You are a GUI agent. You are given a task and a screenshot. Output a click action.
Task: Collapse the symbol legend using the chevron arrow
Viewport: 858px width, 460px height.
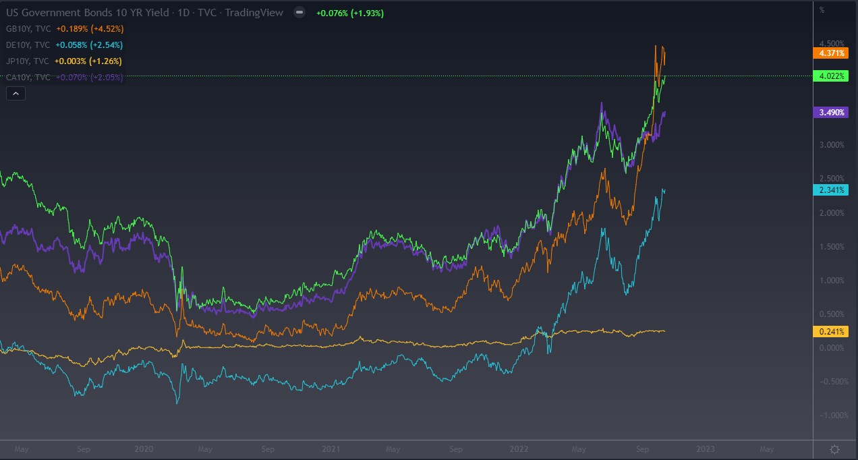point(16,93)
